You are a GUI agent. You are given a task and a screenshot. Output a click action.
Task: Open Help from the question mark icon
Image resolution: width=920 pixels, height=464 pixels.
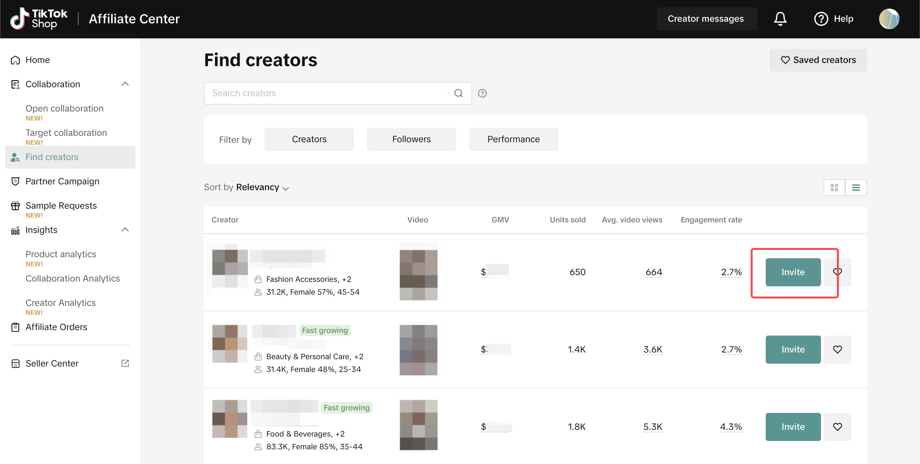click(x=821, y=19)
